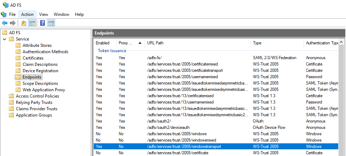Image resolution: width=346 pixels, height=156 pixels.
Task: Select Service node label in tree
Action: point(22,39)
